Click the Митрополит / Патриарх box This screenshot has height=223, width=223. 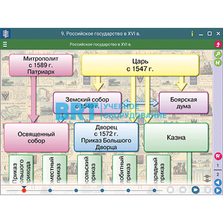(41, 65)
